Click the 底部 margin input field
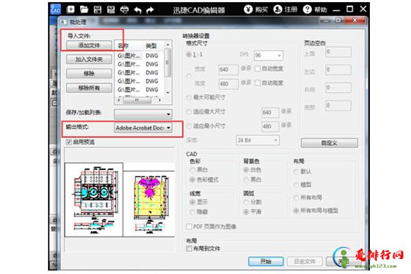This screenshot has width=411, height=274. [338, 105]
